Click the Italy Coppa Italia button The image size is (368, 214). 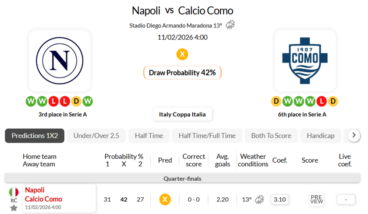[182, 114]
